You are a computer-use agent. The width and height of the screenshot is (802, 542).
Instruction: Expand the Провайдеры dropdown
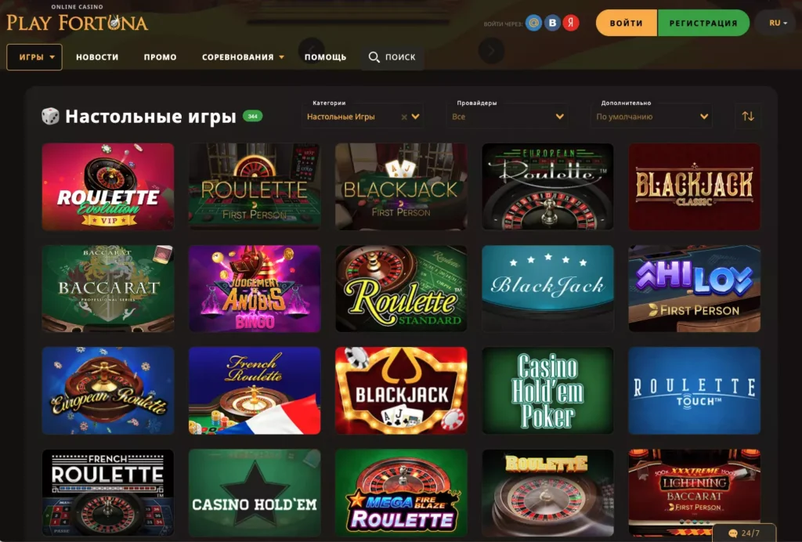pos(508,117)
